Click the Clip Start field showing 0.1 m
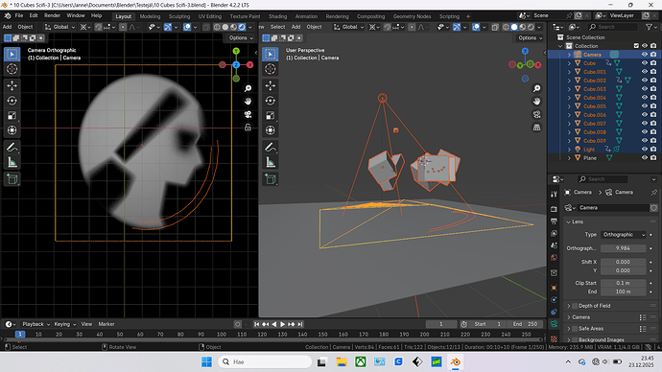662x372 pixels. (x=624, y=283)
